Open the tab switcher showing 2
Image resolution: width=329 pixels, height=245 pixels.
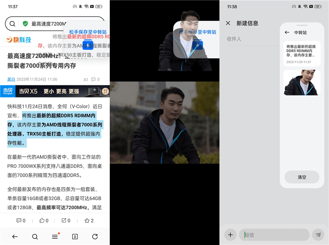(75, 237)
